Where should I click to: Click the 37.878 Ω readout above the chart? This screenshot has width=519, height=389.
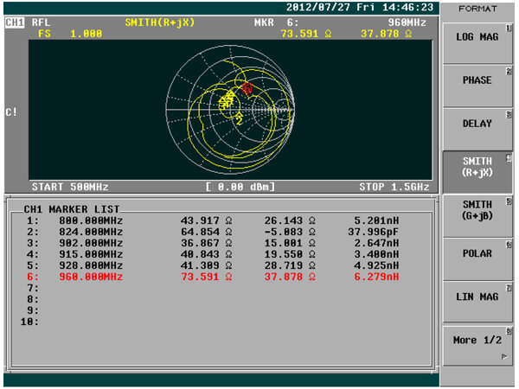coord(387,34)
